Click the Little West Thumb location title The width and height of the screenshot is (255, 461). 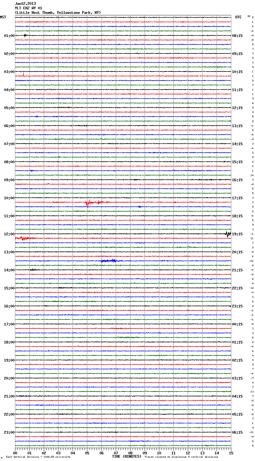58,13
